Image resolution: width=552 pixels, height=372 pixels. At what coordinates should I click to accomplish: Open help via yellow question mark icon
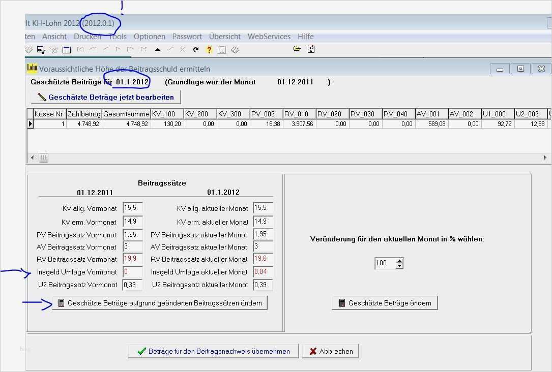click(209, 50)
